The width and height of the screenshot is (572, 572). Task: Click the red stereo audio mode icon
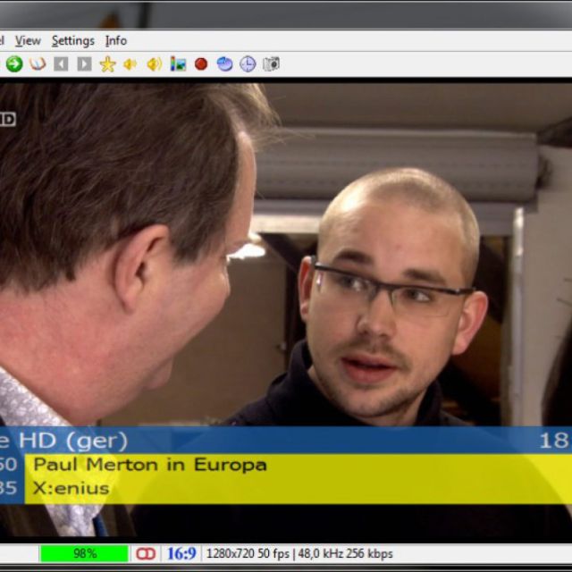point(145,554)
